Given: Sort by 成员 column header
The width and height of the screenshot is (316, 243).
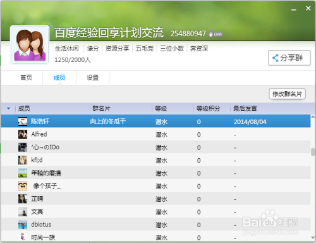Looking at the screenshot, I should click(24, 109).
